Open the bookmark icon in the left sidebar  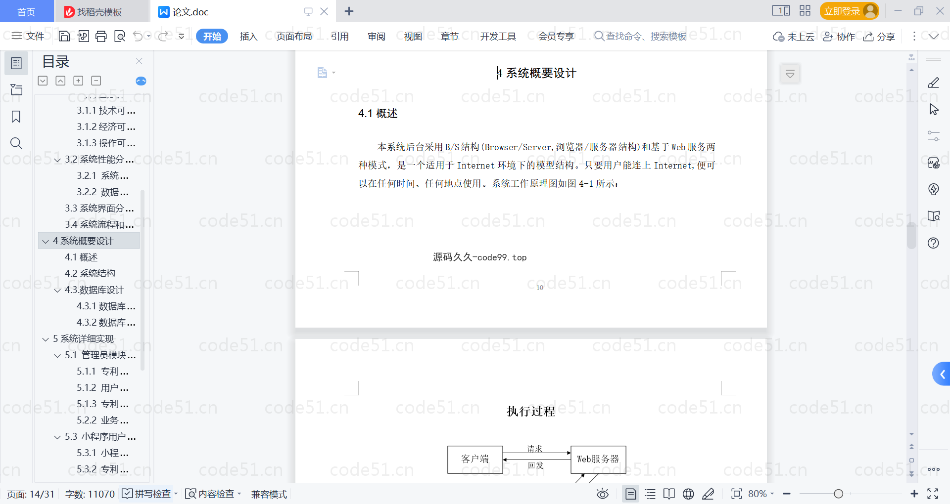pyautogui.click(x=16, y=117)
